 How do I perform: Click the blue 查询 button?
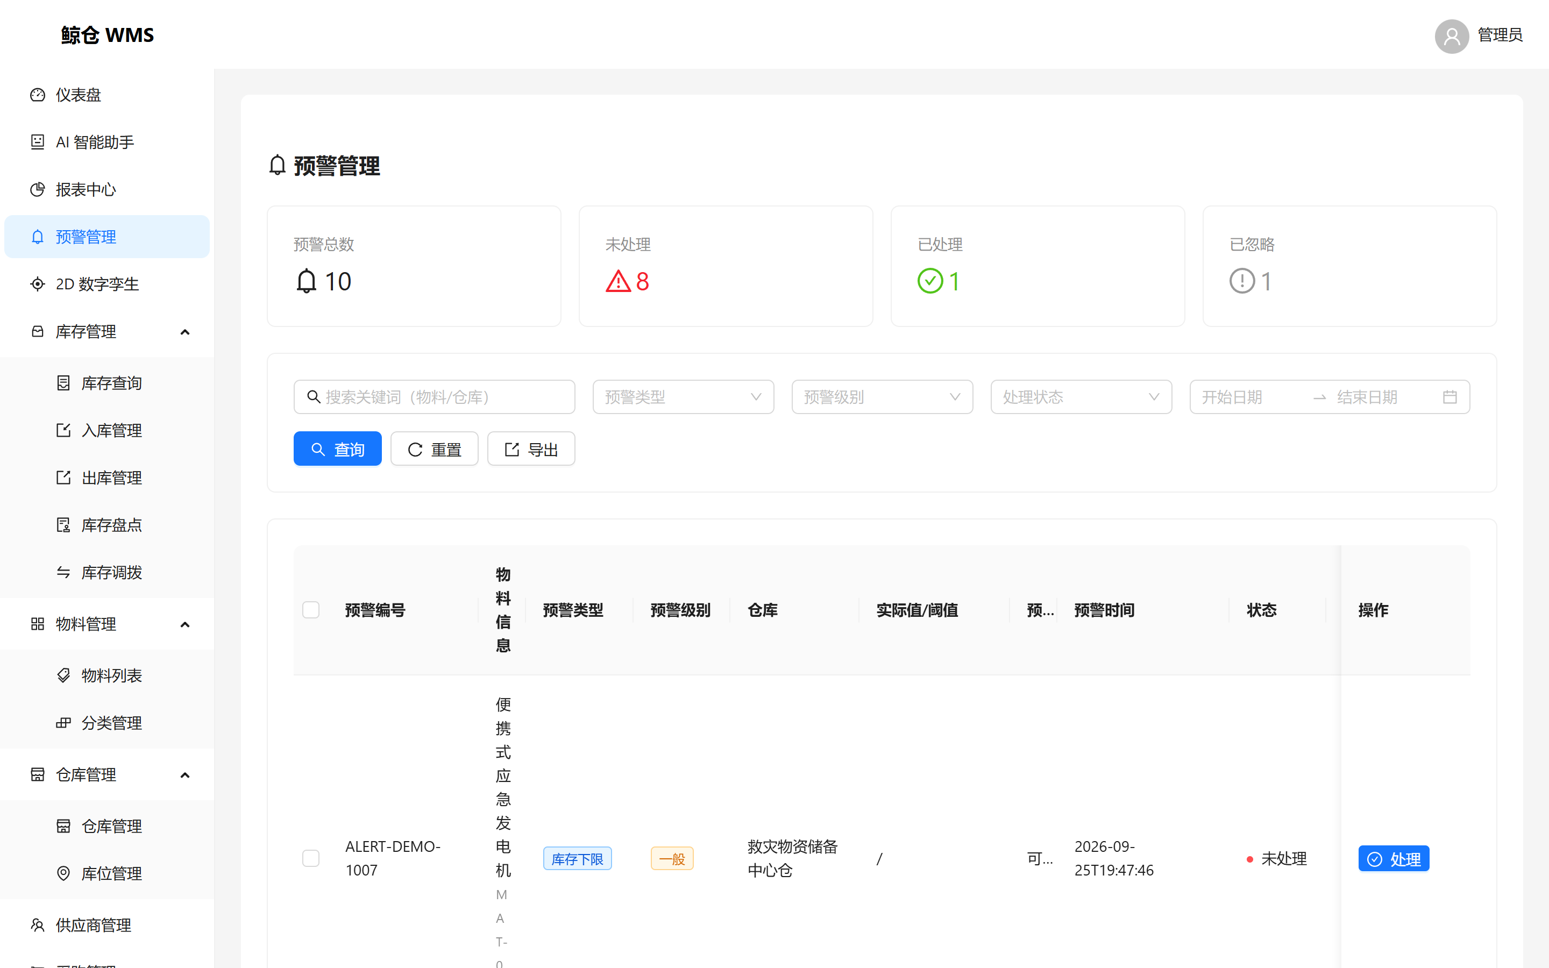tap(337, 449)
